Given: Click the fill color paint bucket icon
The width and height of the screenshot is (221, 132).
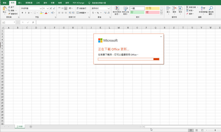Looking at the screenshot, I should point(41,13).
